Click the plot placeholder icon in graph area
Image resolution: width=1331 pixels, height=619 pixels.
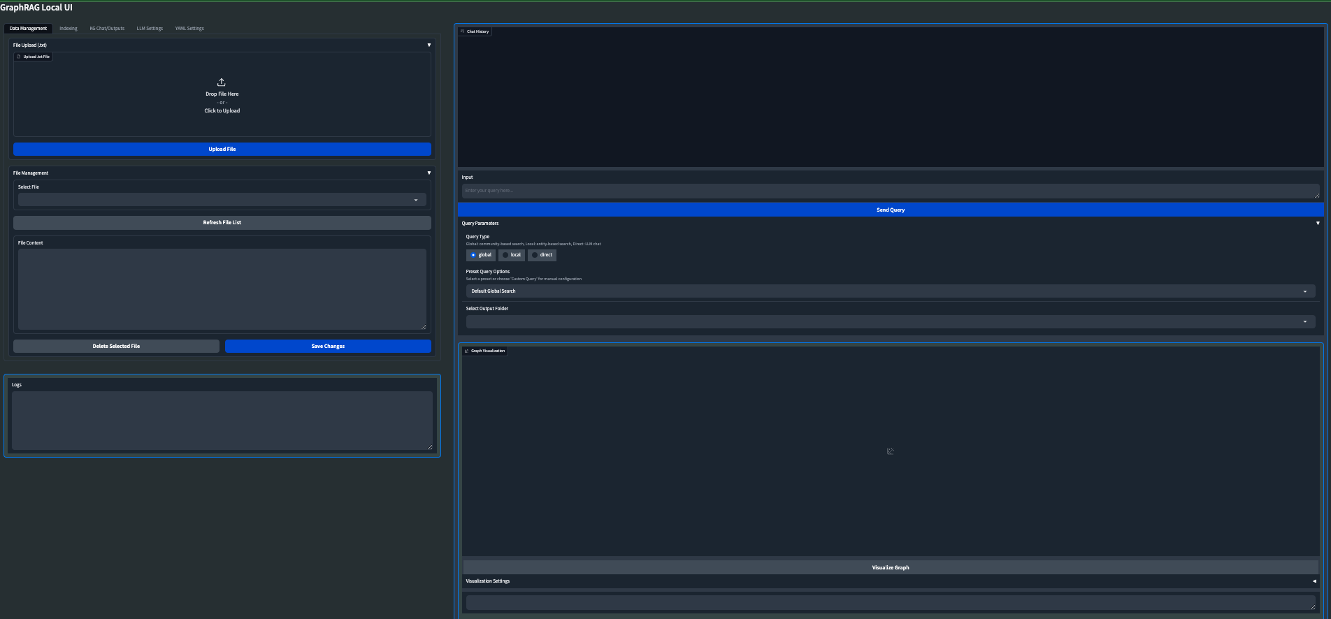890,451
